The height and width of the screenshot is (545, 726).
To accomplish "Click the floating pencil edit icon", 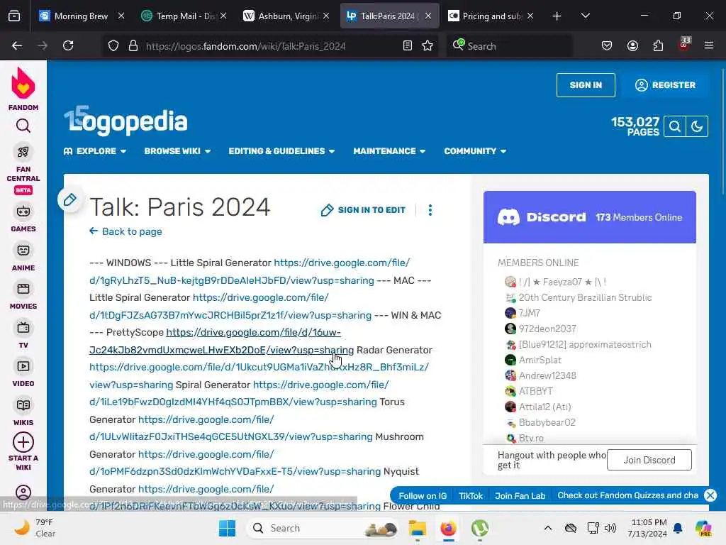I will [70, 200].
